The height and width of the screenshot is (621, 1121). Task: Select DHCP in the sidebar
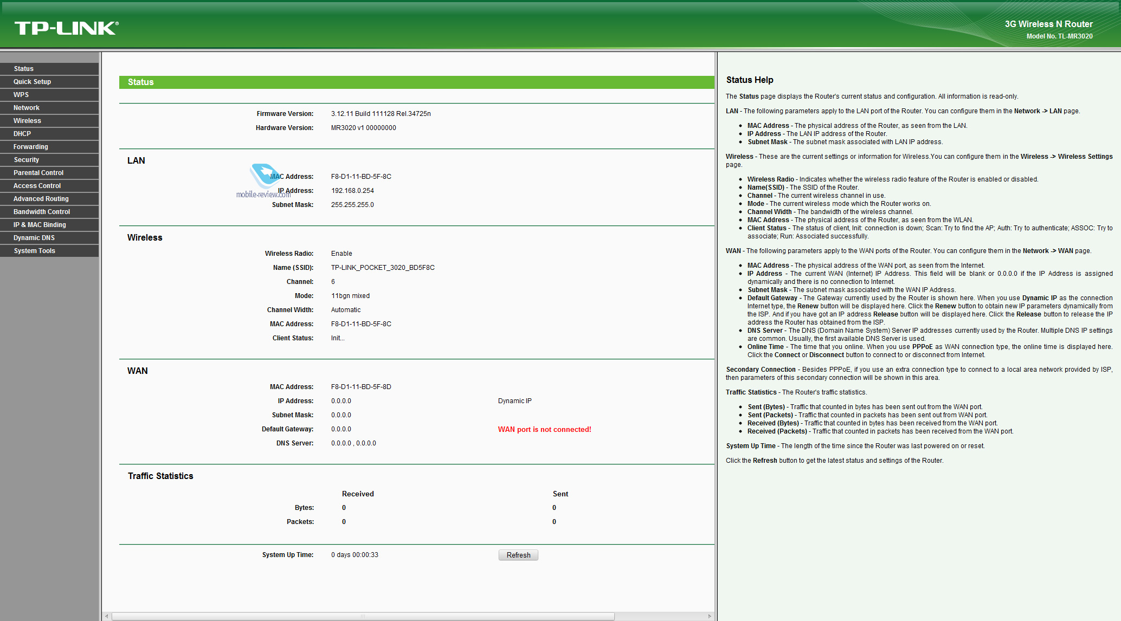click(x=49, y=134)
